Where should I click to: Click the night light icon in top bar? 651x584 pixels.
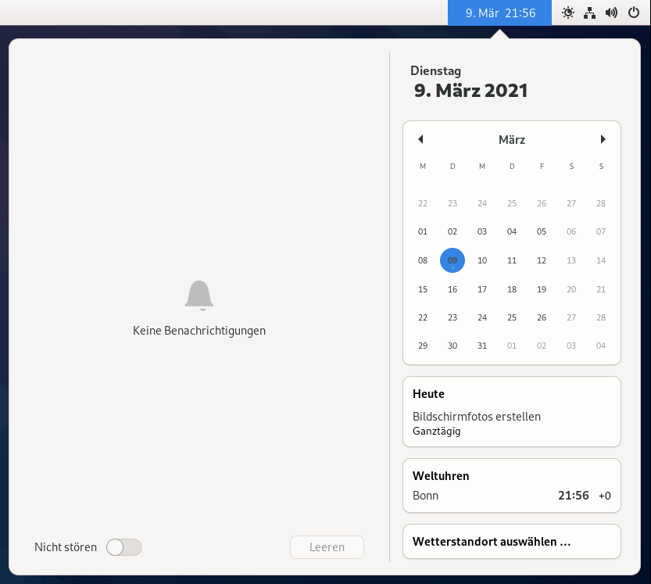click(x=567, y=13)
